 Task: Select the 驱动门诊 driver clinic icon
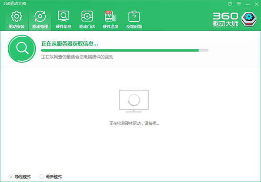(87, 19)
